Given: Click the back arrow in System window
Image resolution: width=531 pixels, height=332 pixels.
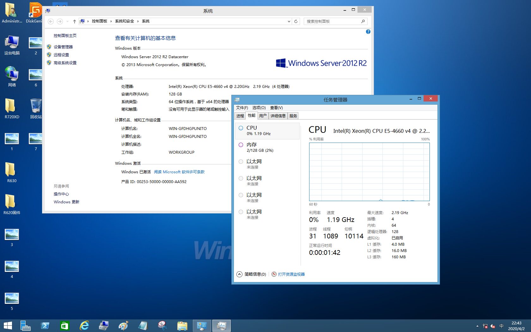Looking at the screenshot, I should [51, 22].
